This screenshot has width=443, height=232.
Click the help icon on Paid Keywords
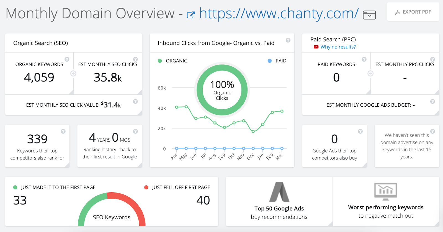[x=364, y=59]
